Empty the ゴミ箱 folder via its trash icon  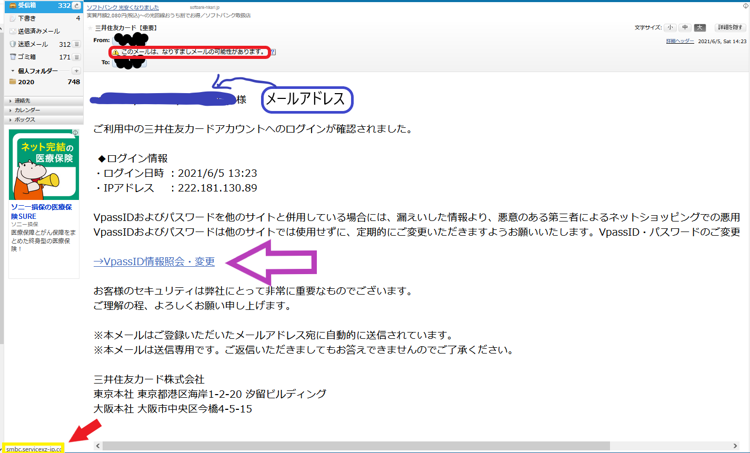[x=76, y=57]
